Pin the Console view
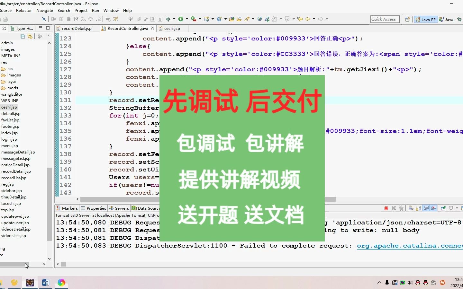The image size is (463, 289). (x=443, y=208)
